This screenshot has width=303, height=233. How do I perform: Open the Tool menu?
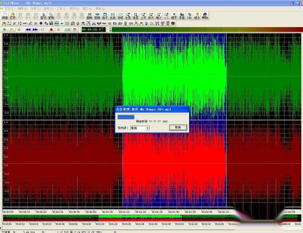61,8
